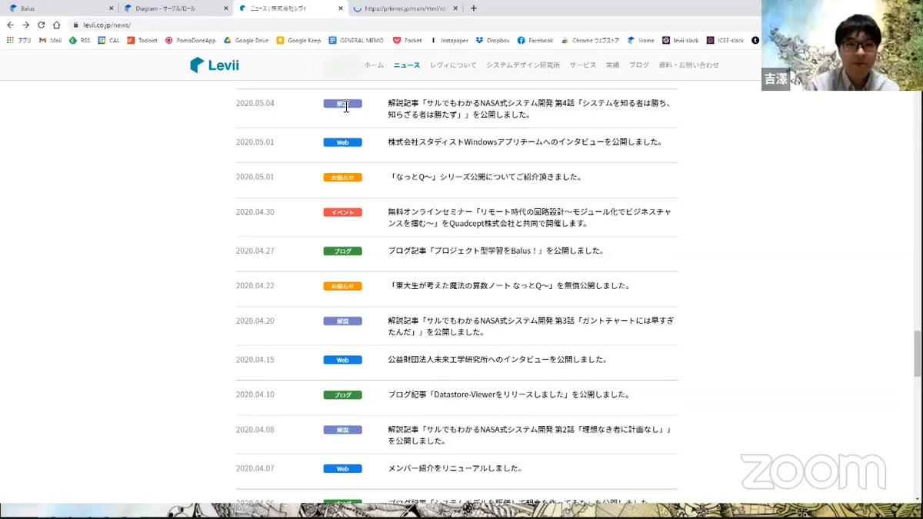Switch to the prtimes.jp loading tab
Image resolution: width=923 pixels, height=519 pixels.
pyautogui.click(x=404, y=8)
